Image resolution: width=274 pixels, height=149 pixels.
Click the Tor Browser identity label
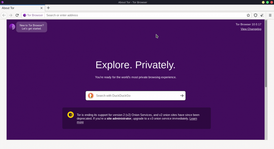click(33, 15)
